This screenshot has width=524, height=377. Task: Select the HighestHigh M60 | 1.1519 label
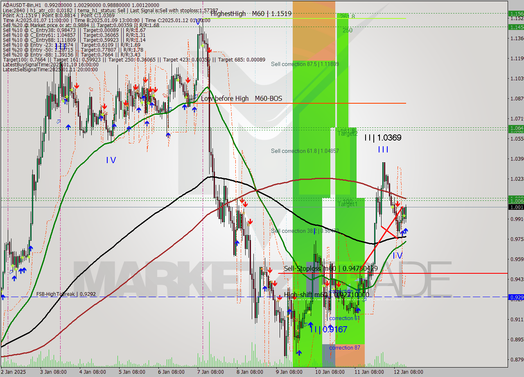pyautogui.click(x=251, y=14)
